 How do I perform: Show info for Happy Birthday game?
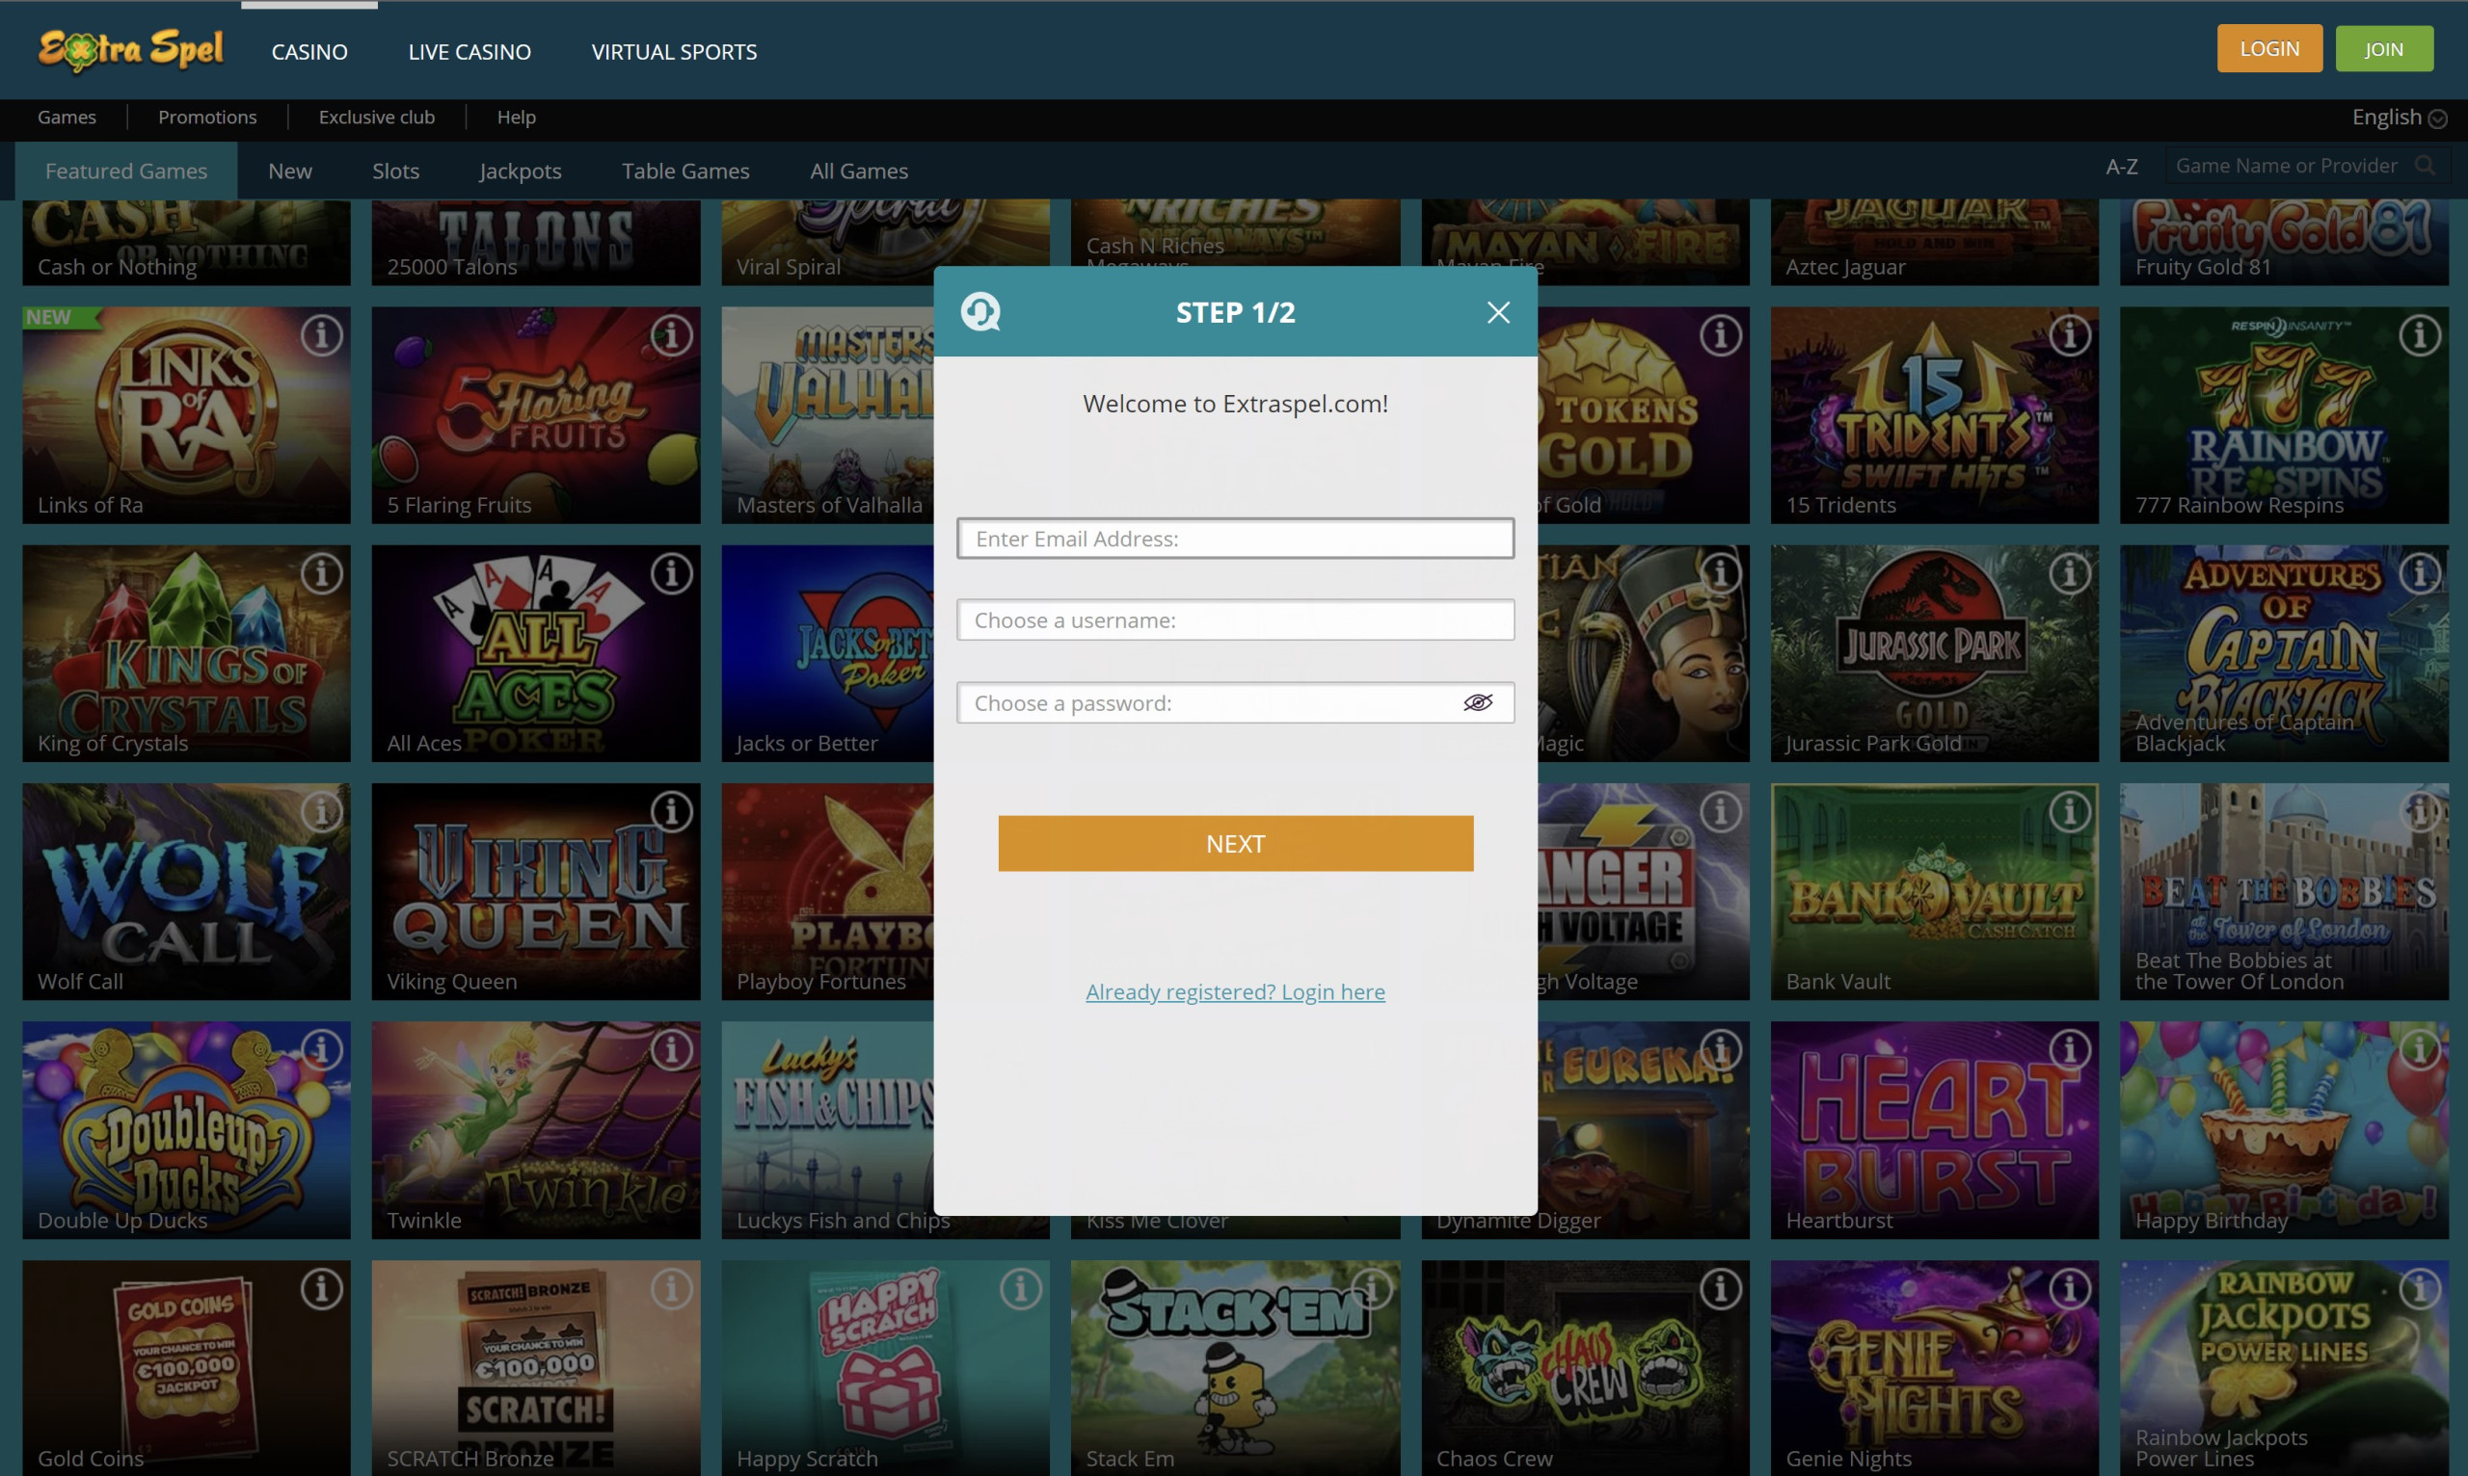(x=2420, y=1050)
